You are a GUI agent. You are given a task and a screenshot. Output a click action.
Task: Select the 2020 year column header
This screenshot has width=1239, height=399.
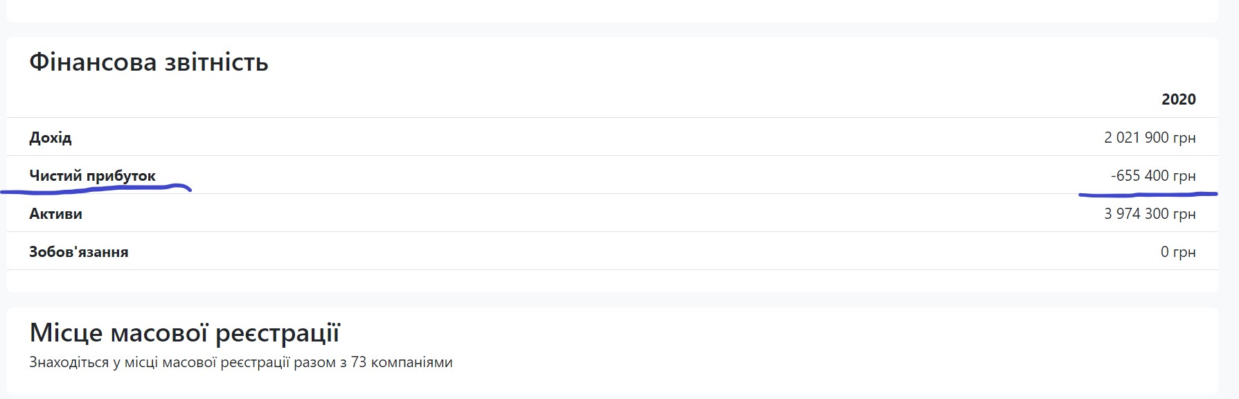(1178, 99)
